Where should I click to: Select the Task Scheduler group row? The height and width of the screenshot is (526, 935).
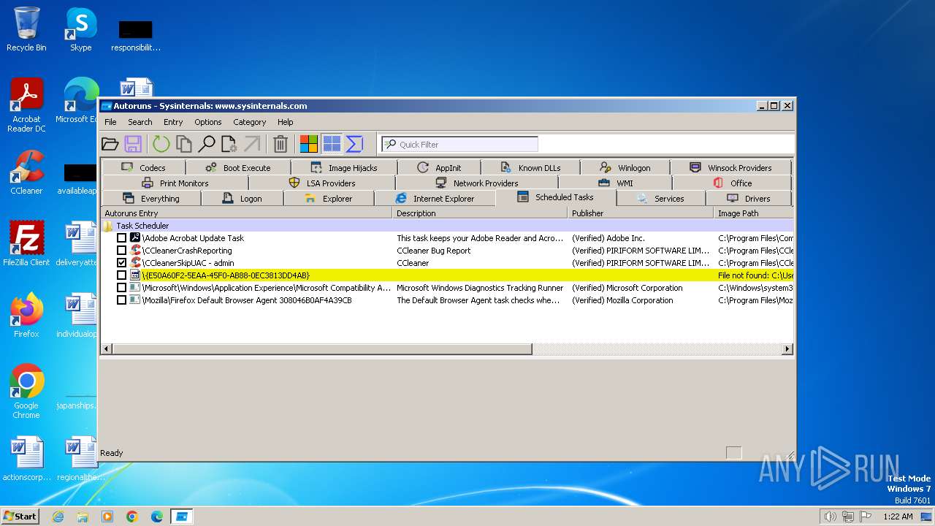pos(447,226)
